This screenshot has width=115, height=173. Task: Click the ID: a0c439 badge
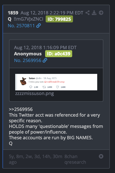(59, 54)
